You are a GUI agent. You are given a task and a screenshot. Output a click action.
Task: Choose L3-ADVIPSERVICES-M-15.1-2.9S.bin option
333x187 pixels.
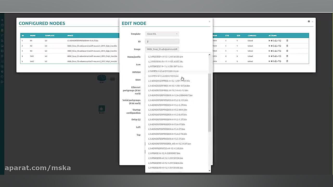(166, 149)
